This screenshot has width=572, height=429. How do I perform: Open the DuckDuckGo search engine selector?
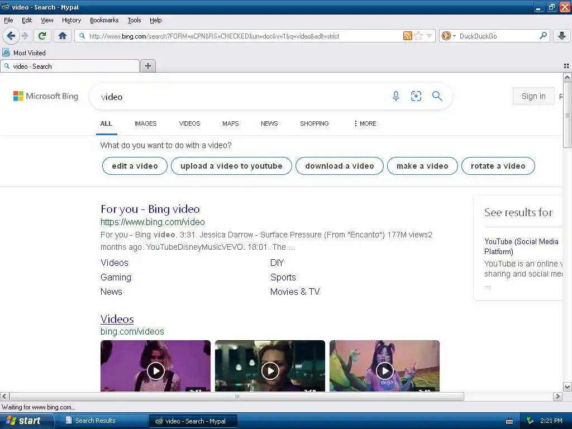[449, 36]
